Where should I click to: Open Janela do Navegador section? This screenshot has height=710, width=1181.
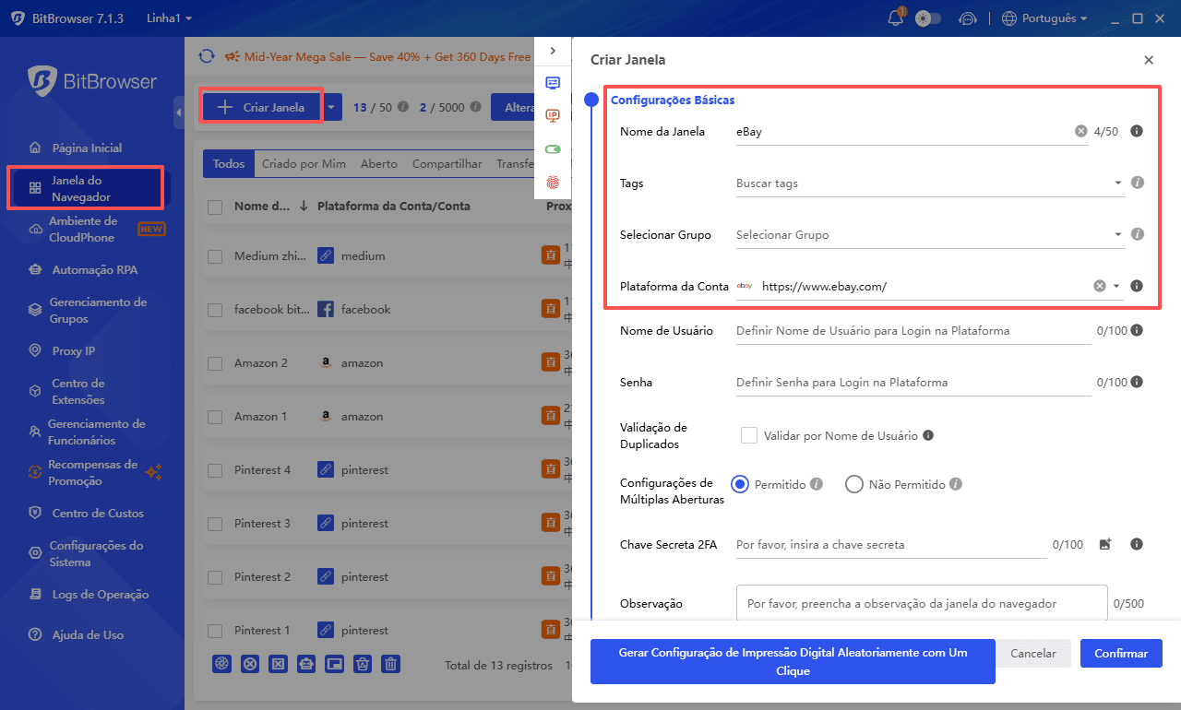[x=86, y=188]
